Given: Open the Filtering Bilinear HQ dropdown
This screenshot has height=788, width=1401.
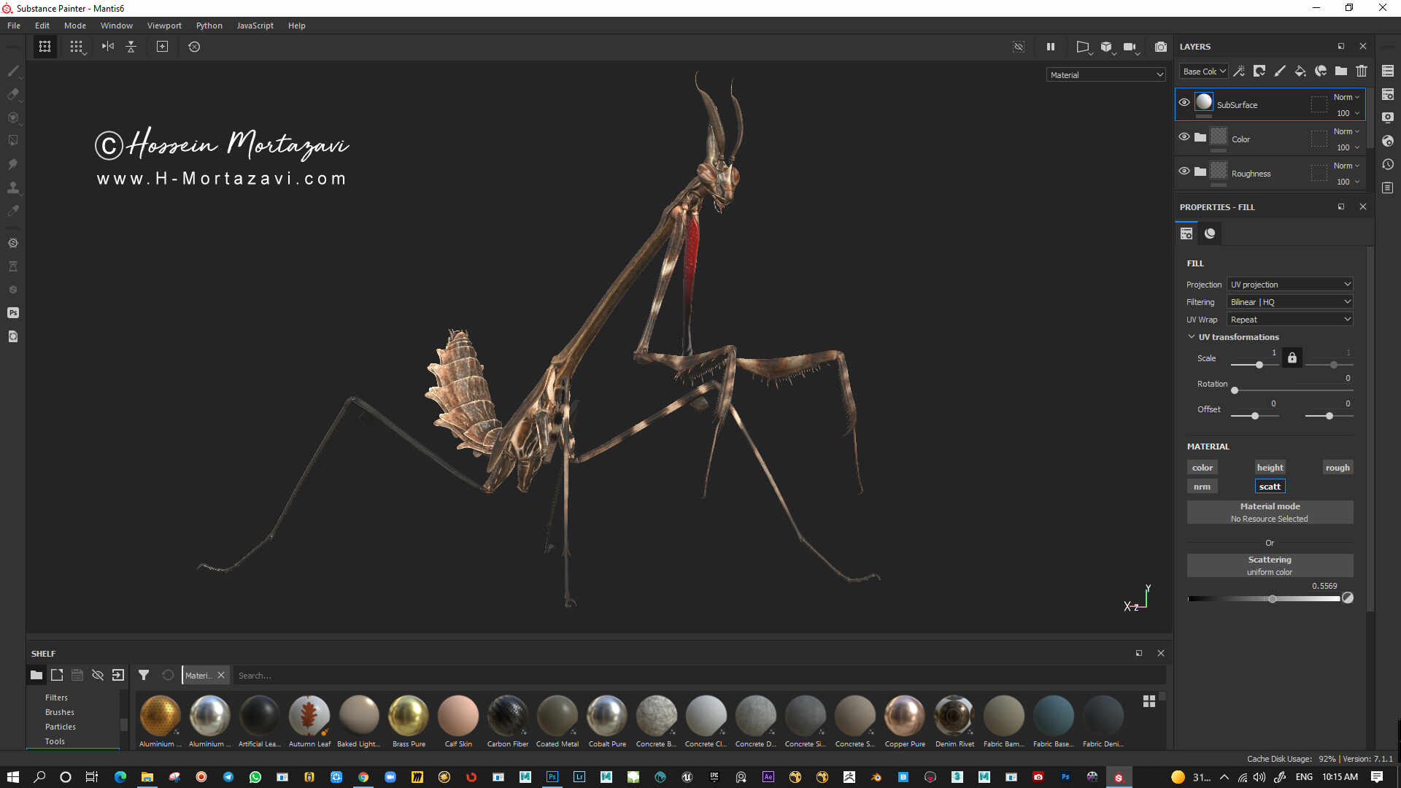Looking at the screenshot, I should pos(1290,302).
